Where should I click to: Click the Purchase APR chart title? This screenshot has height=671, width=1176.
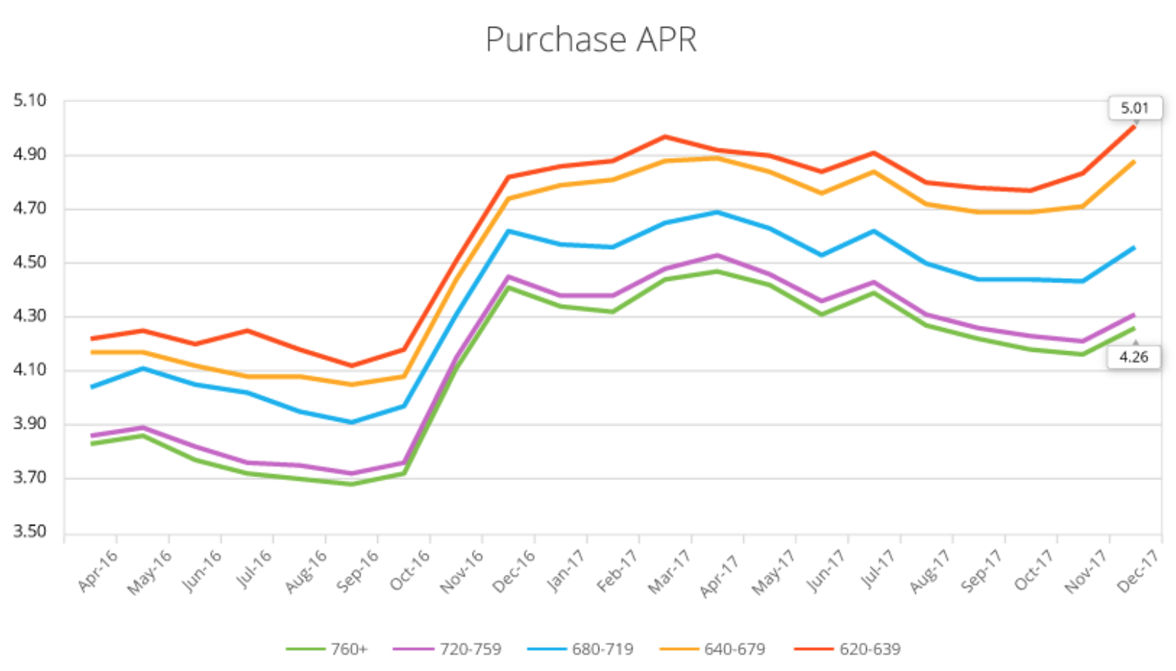[x=590, y=40]
